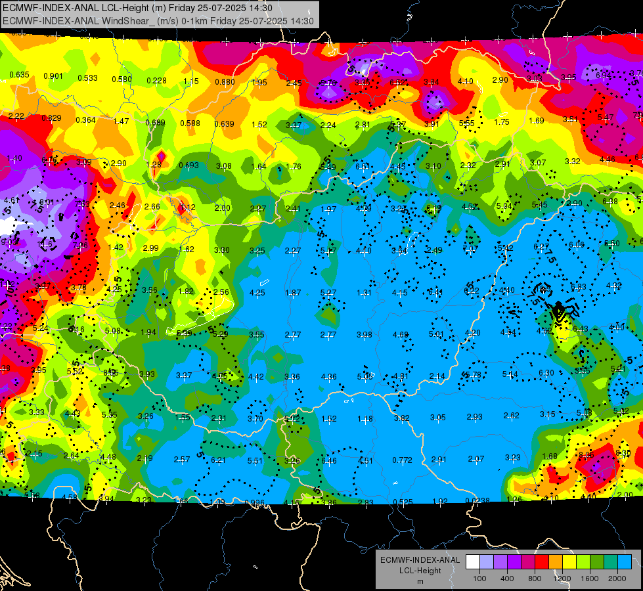Image resolution: width=643 pixels, height=591 pixels.
Task: Click wind shear value '0.880'
Action: pyautogui.click(x=225, y=82)
